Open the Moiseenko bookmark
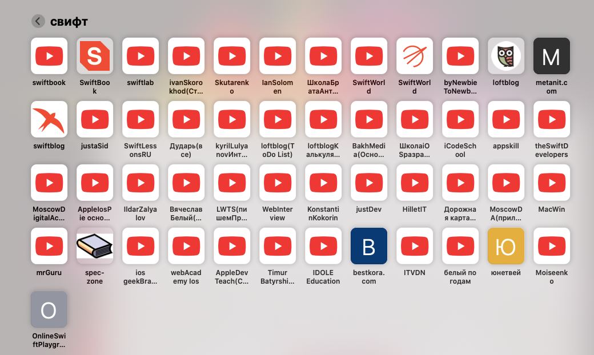 552,246
